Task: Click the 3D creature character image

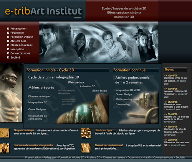Action: [11, 93]
